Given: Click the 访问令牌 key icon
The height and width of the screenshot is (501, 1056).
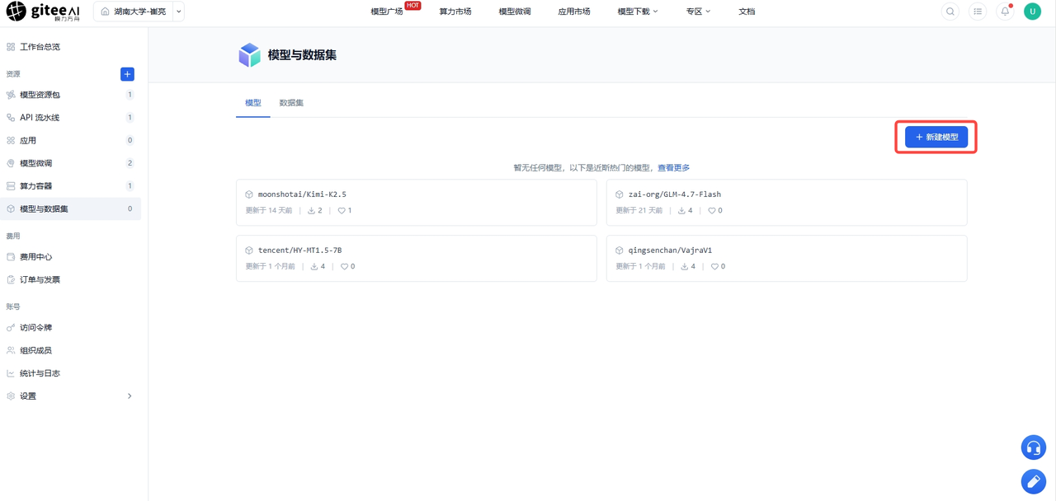Looking at the screenshot, I should point(11,328).
